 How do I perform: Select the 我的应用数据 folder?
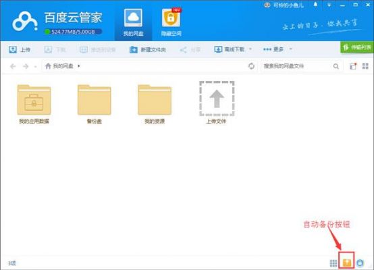34,104
